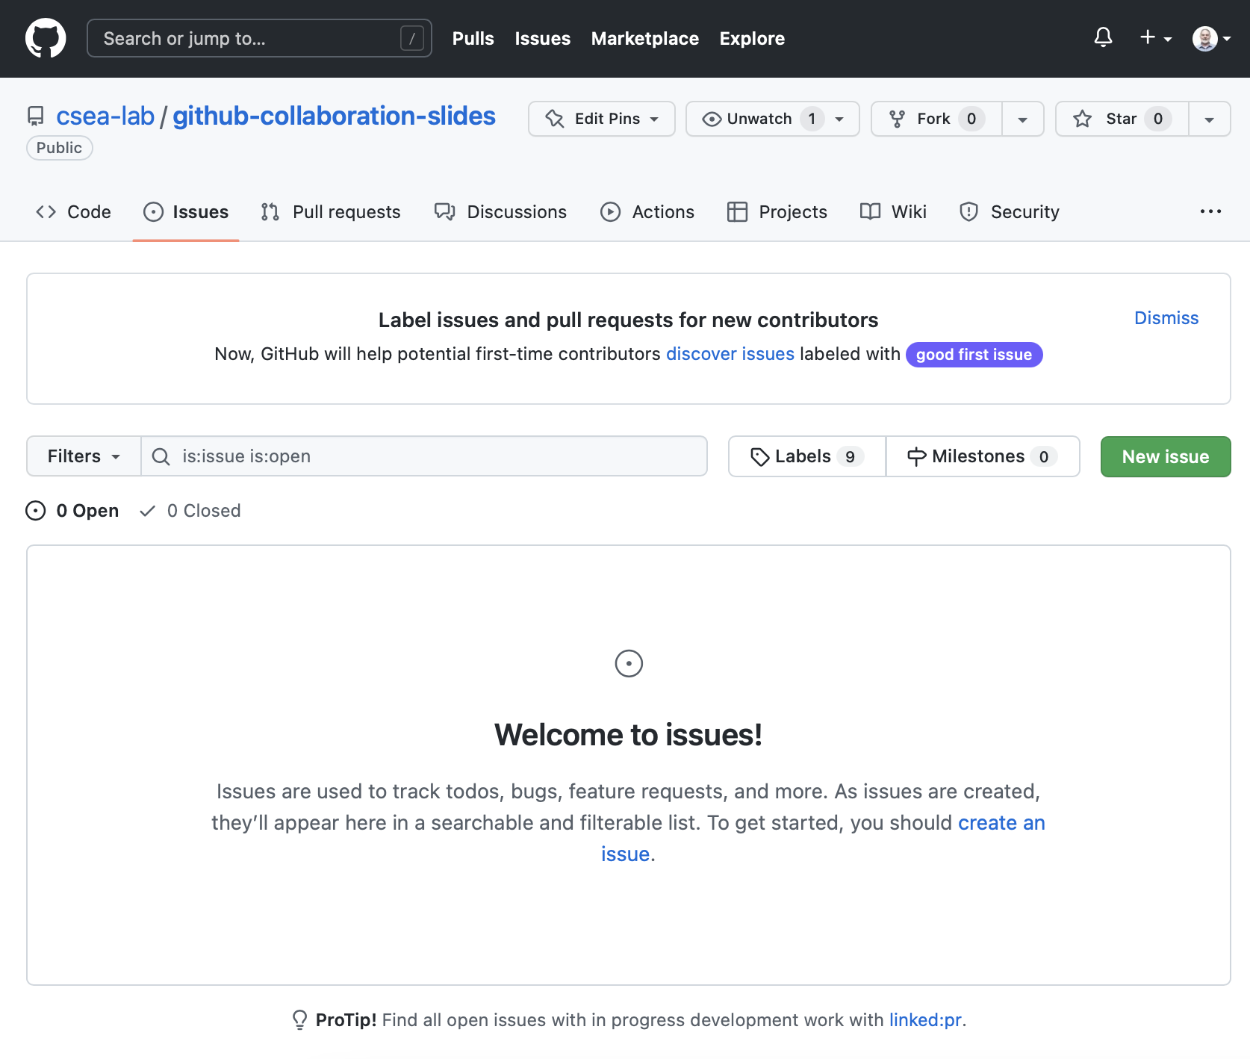Click the Labels tag button
Screen dimensions: 1250x1059
point(806,456)
